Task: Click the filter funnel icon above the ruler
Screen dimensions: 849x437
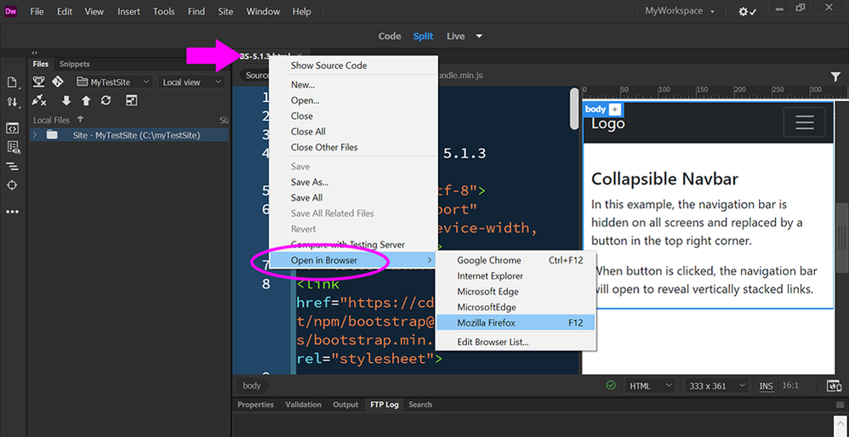Action: pyautogui.click(x=835, y=77)
